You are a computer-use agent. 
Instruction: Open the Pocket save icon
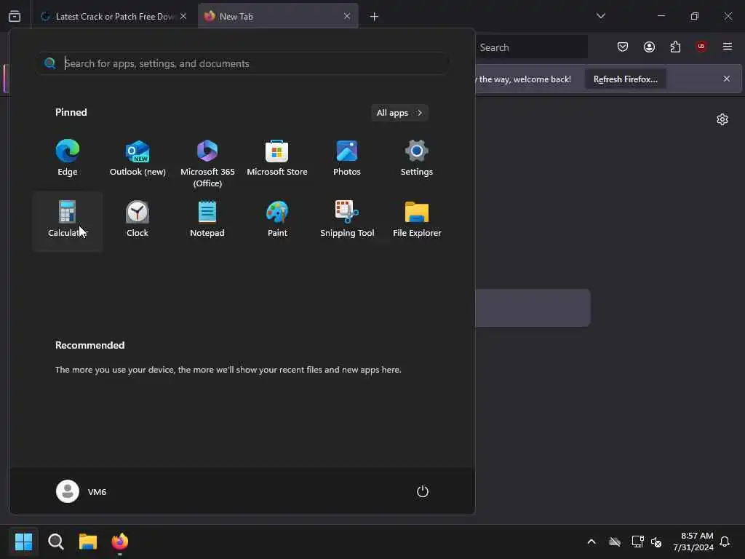point(623,47)
